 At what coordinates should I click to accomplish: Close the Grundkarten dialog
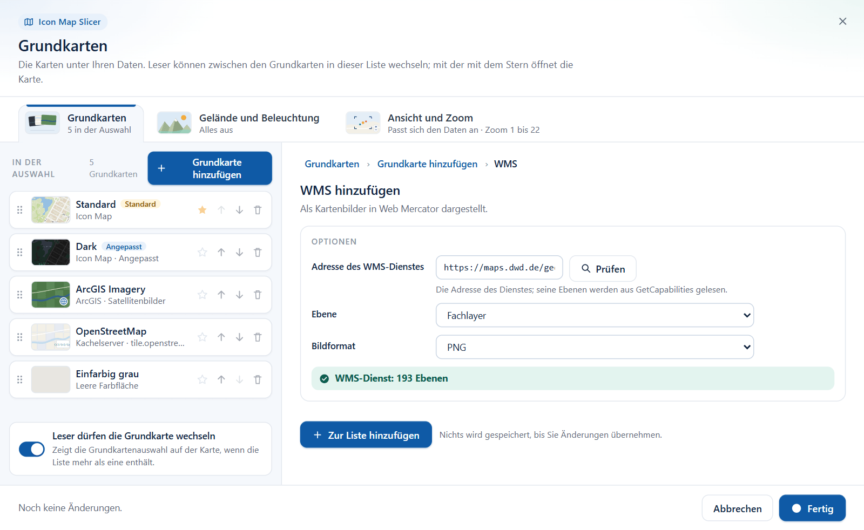(x=842, y=22)
